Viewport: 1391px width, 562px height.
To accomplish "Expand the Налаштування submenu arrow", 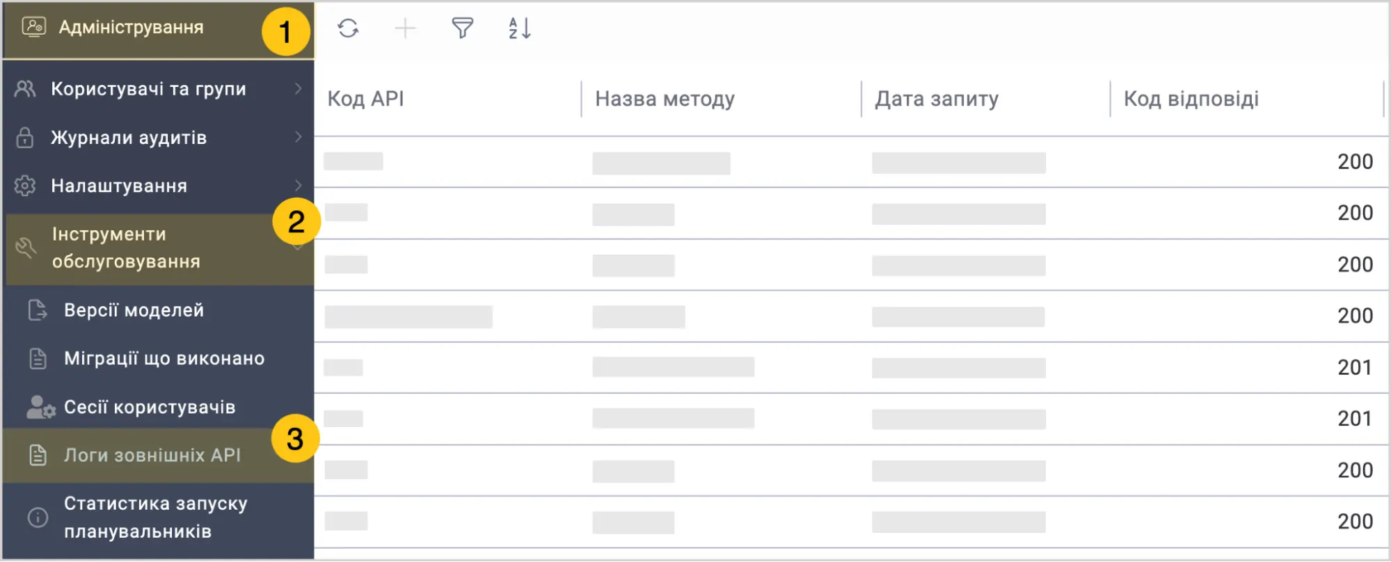I will 299,185.
